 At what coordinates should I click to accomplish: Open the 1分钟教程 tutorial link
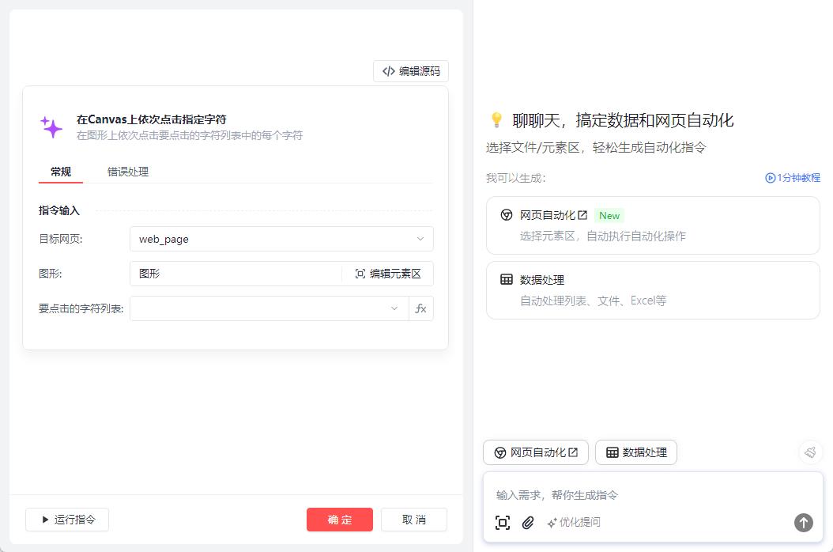[x=792, y=178]
